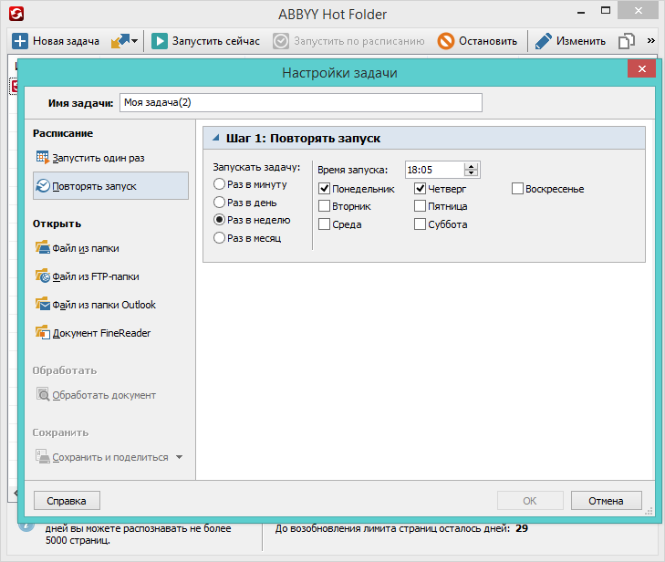Open the Сохранить и поделиться dropdown arrow
Viewport: 665px width, 562px height.
click(x=180, y=457)
